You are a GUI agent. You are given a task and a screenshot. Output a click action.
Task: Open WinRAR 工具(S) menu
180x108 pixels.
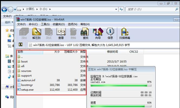[45, 24]
